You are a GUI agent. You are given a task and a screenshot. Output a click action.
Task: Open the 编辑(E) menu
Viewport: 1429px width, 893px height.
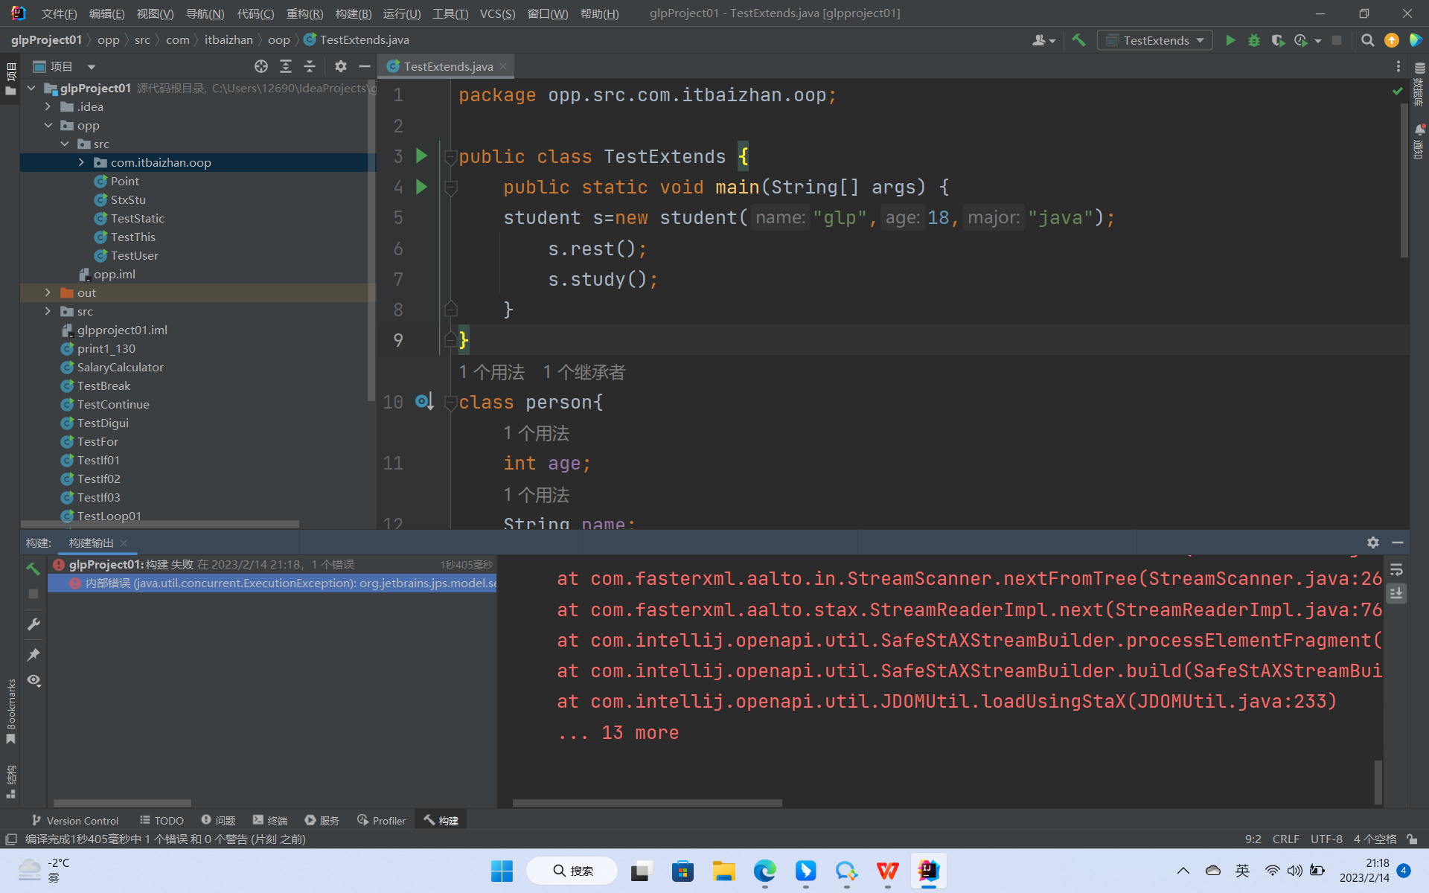click(106, 13)
